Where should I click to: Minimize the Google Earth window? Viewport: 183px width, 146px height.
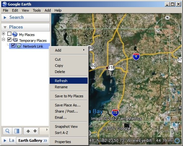click(x=167, y=5)
